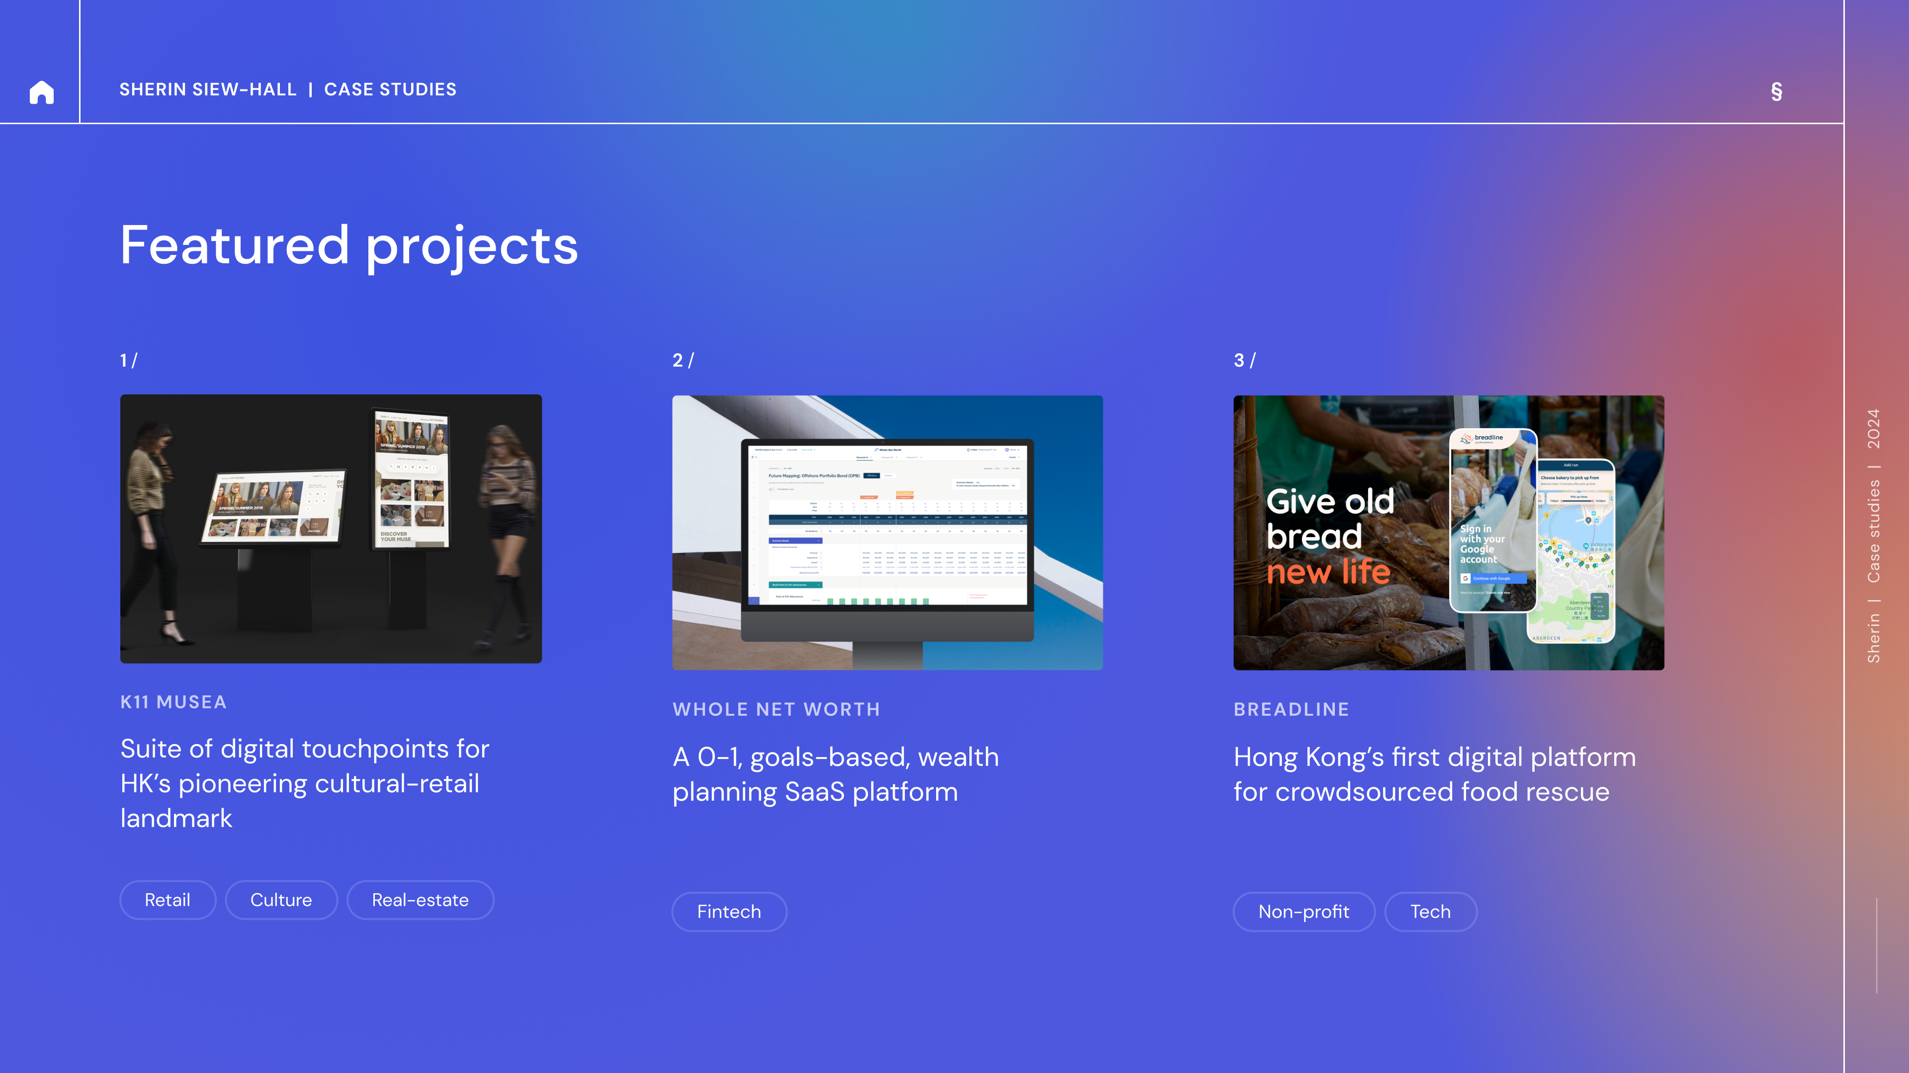Click the SHERIN SIEW-HALL header text

pyautogui.click(x=207, y=89)
